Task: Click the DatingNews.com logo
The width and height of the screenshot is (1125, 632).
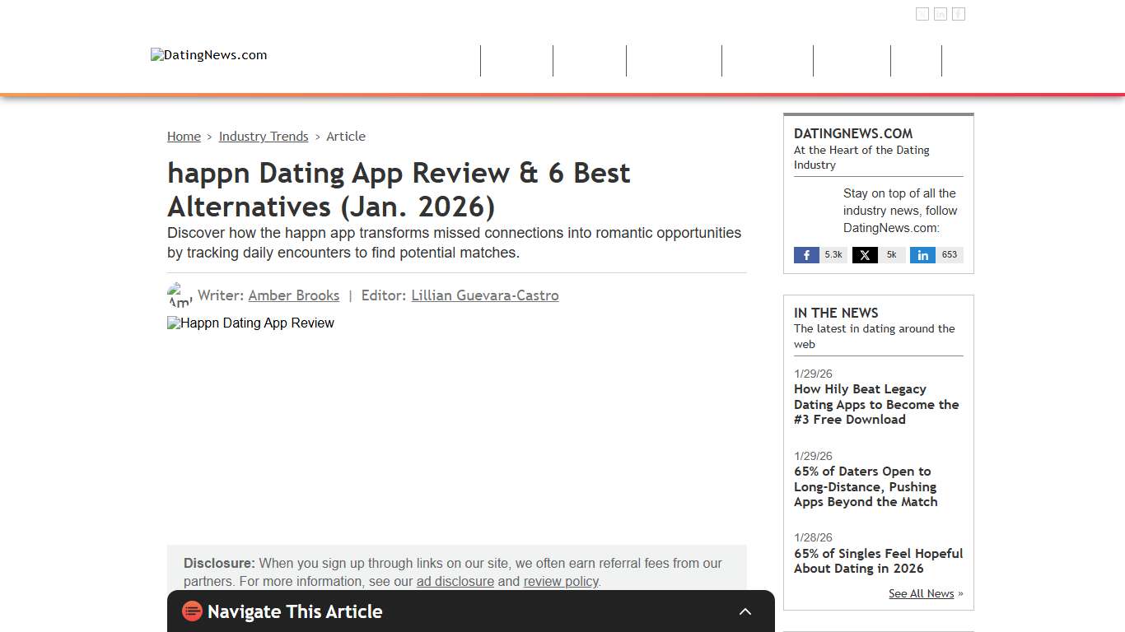Action: 208,54
